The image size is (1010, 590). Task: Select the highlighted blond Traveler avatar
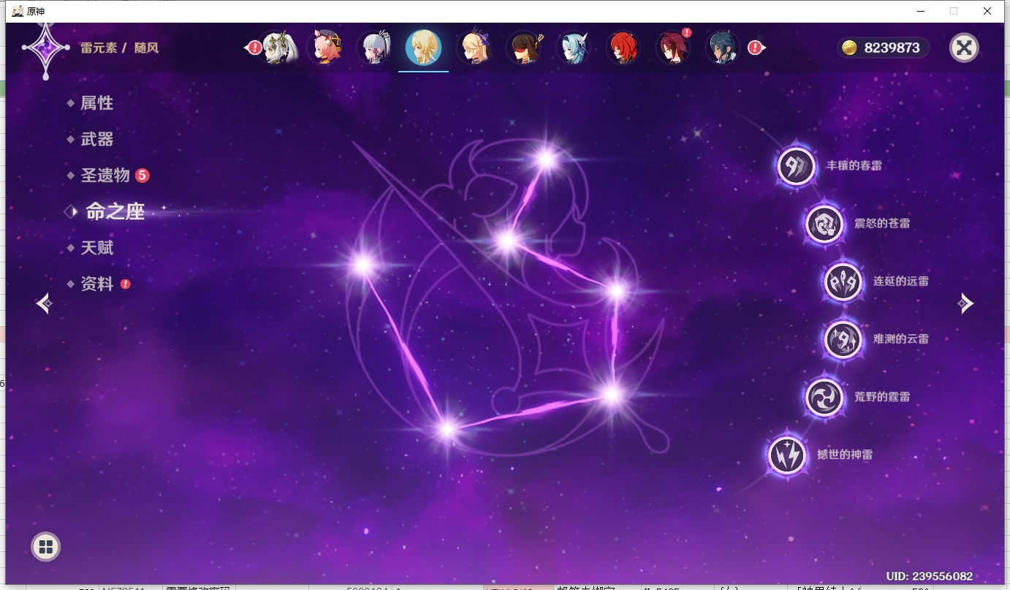pyautogui.click(x=423, y=48)
